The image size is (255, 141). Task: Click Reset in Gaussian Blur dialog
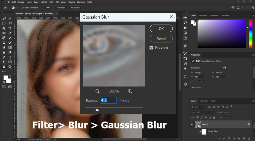pyautogui.click(x=161, y=39)
